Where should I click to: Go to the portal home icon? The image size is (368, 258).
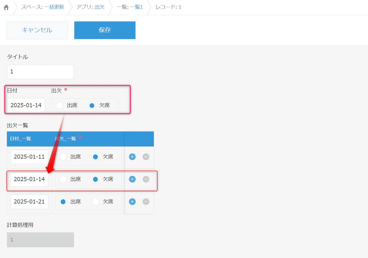pos(6,7)
